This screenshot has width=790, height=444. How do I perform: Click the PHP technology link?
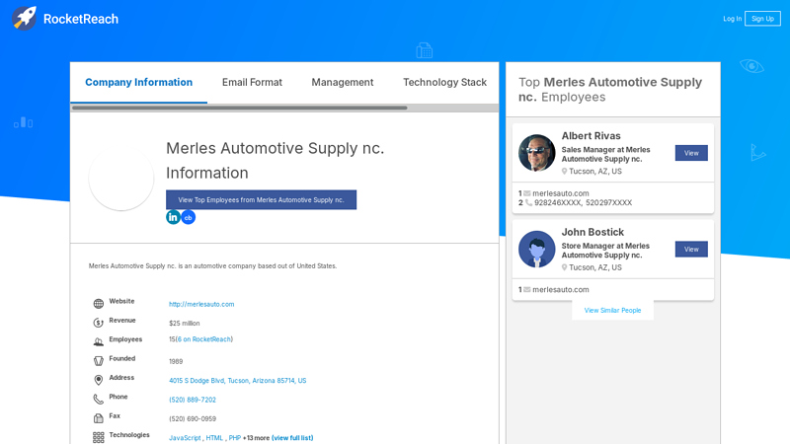pos(235,438)
